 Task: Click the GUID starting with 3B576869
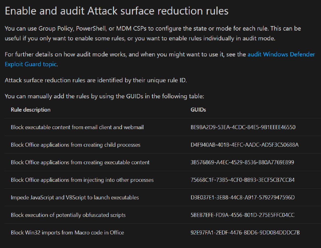tap(242, 162)
